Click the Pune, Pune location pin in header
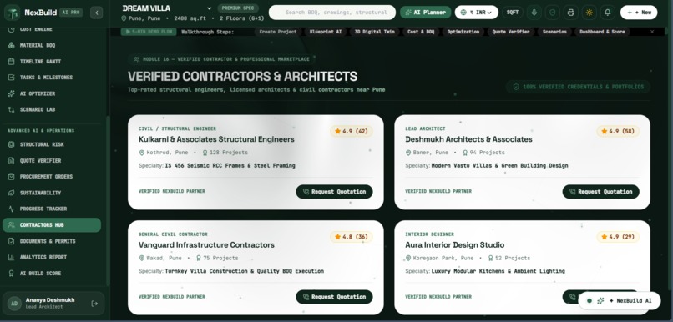Image resolution: width=673 pixels, height=322 pixels. click(124, 18)
